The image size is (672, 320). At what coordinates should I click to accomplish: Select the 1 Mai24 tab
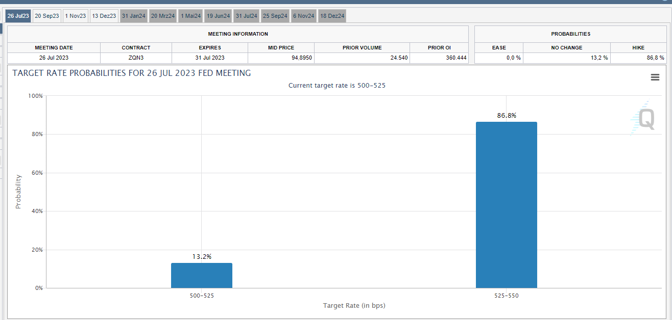(x=191, y=16)
